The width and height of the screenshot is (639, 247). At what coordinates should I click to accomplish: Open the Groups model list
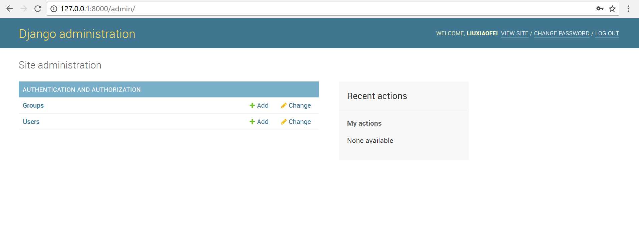[33, 105]
